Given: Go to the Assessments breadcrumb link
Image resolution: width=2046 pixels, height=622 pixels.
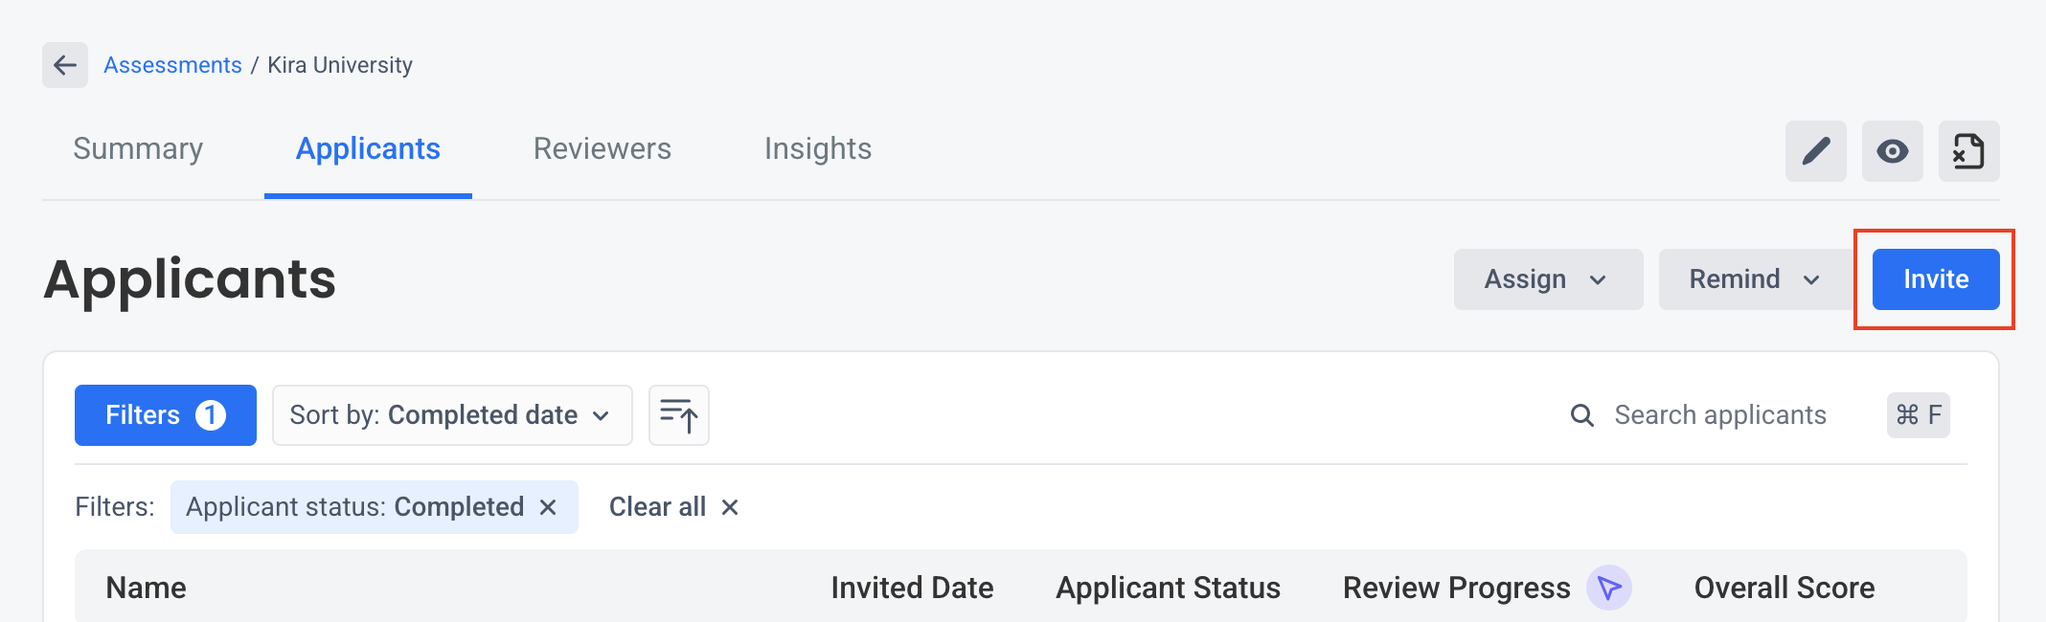Looking at the screenshot, I should [x=172, y=65].
